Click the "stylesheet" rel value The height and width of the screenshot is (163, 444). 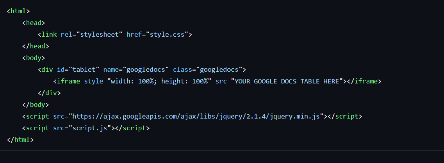[x=100, y=35]
